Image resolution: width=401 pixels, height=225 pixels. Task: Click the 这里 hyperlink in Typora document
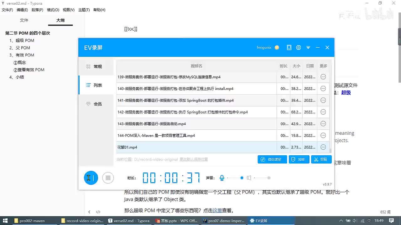pos(217,211)
